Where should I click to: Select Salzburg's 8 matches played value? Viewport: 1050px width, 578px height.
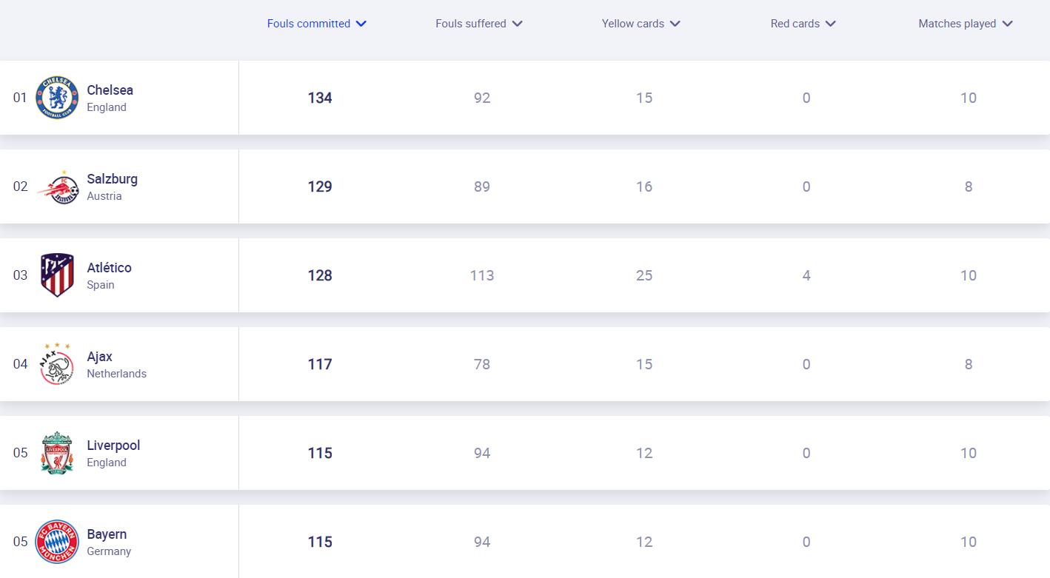[x=969, y=186]
